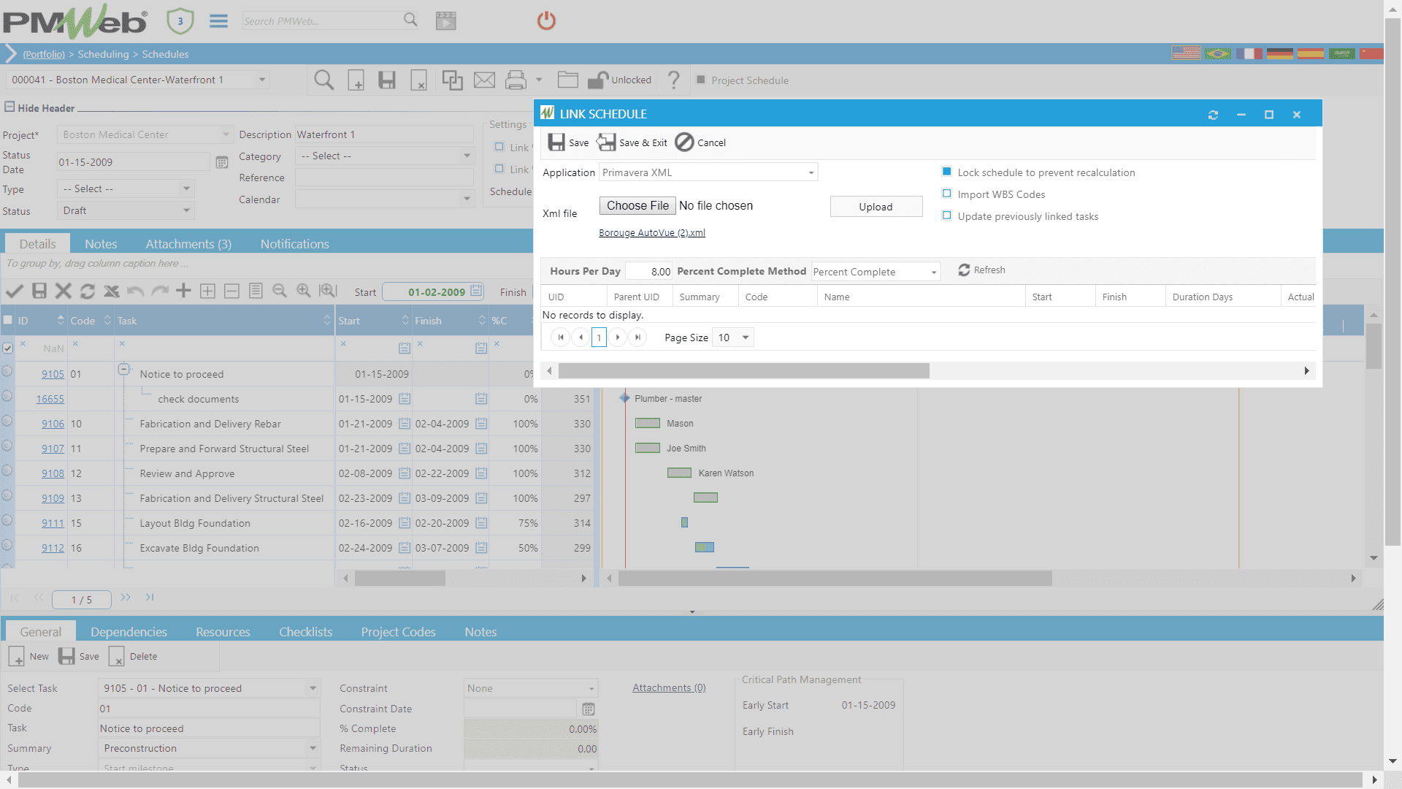This screenshot has width=1402, height=789.
Task: Open the Page Size dropdown
Action: click(746, 338)
